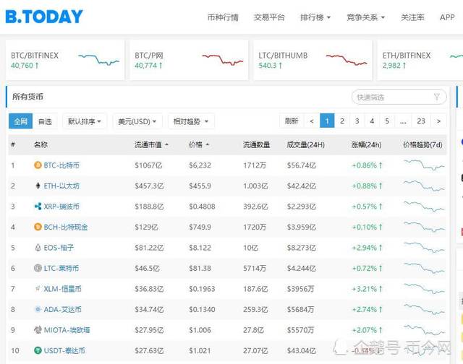The image size is (463, 364).
Task: Click the XRP ripple icon
Action: point(38,207)
